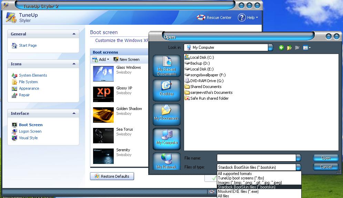Select the Glossy XP boot screen thumbnail
Image resolution: width=343 pixels, height=198 pixels.
pos(103,94)
